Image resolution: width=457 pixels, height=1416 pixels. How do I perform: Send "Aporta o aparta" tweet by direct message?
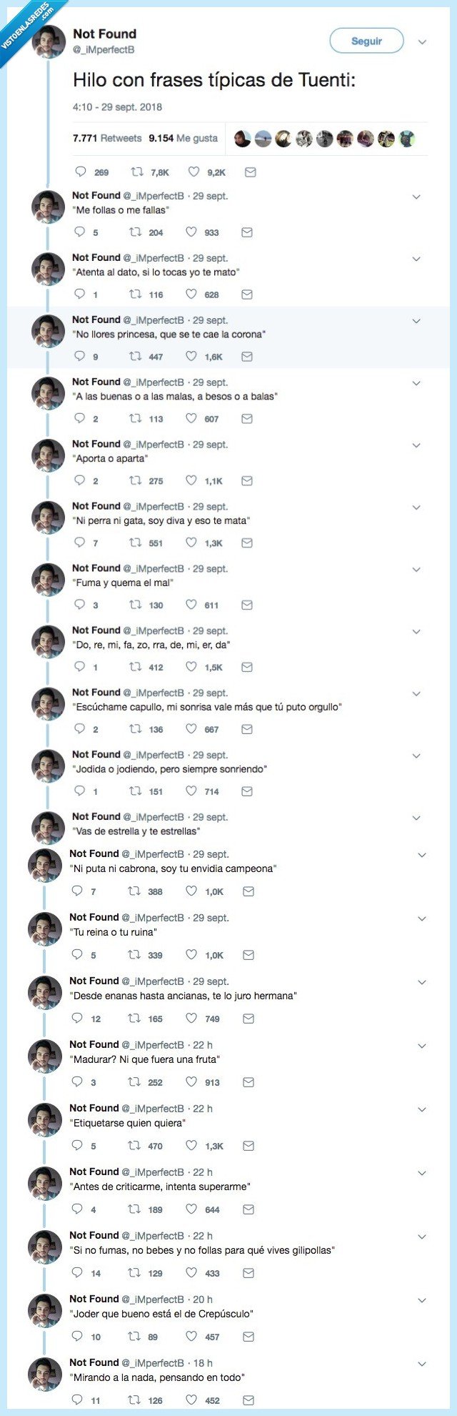tap(247, 480)
